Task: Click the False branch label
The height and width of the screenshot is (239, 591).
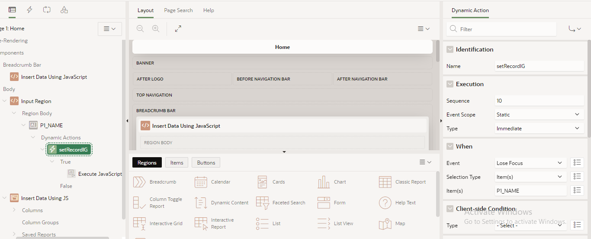Action: tap(66, 186)
